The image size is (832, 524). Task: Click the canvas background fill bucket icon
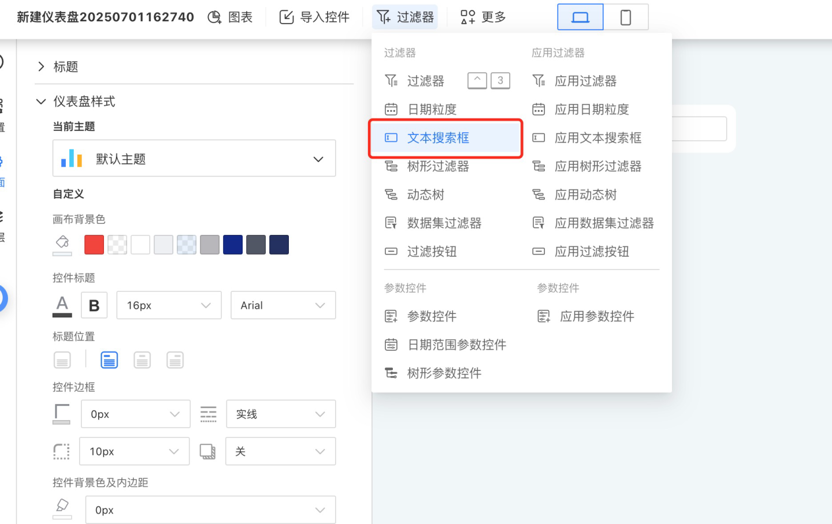[x=62, y=244]
